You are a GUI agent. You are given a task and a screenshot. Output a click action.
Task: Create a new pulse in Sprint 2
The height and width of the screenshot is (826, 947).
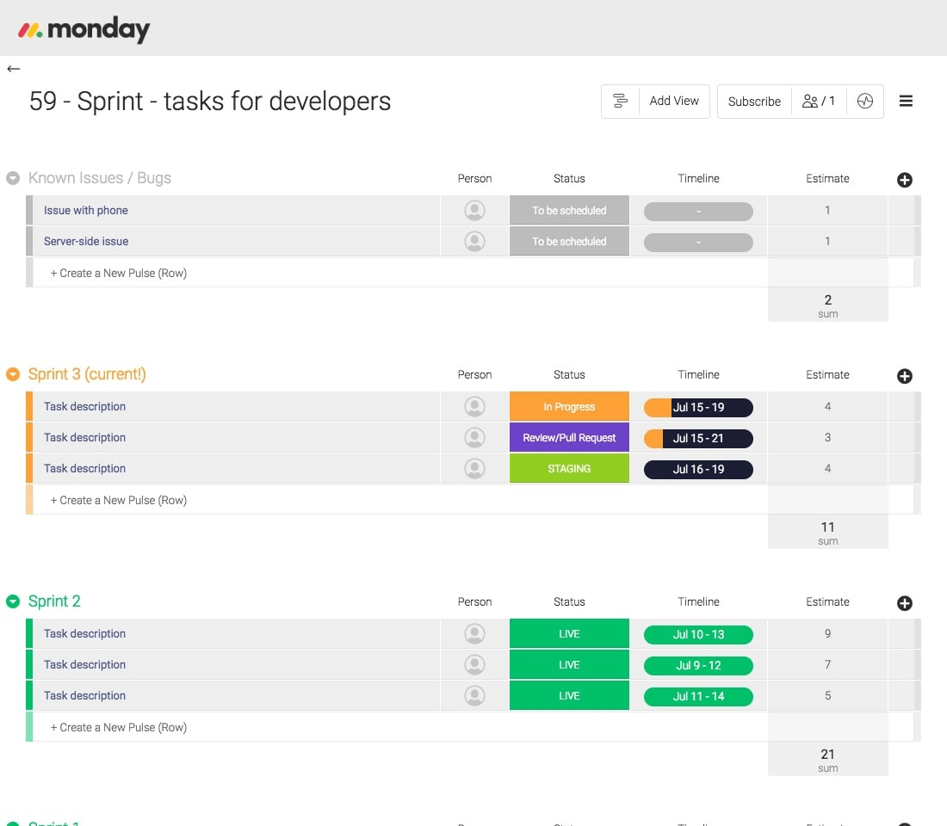point(119,727)
